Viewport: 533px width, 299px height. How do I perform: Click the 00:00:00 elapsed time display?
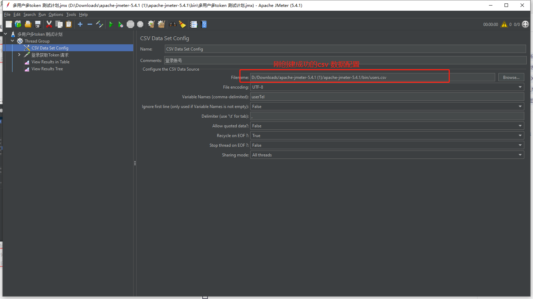[491, 25]
